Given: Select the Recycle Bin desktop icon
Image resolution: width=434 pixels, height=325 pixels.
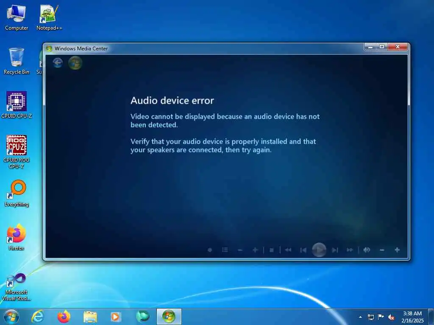Looking at the screenshot, I should (x=17, y=61).
